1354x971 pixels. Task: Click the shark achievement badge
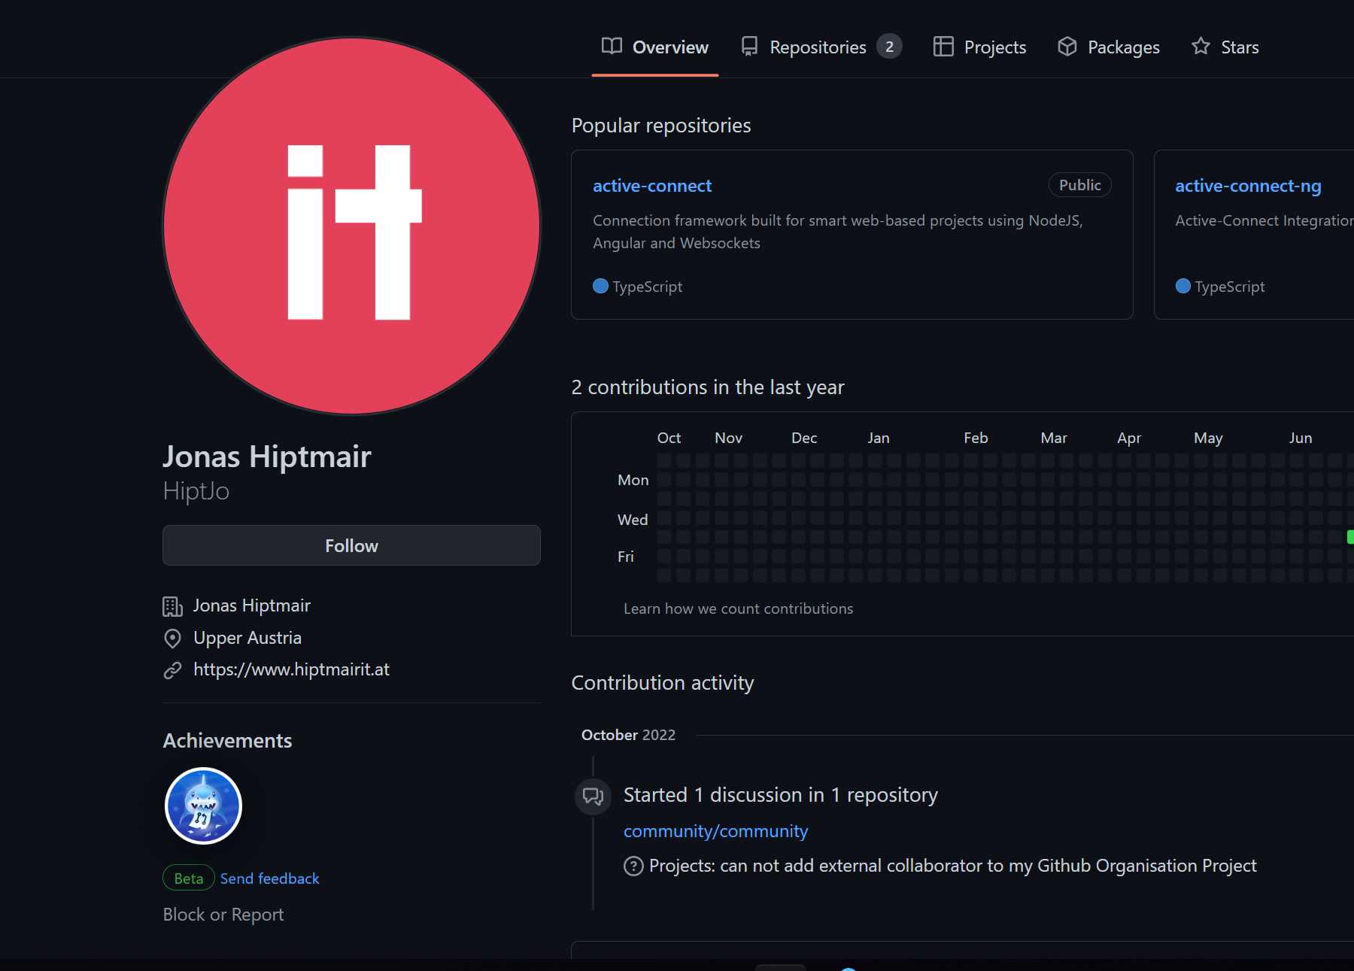point(203,806)
